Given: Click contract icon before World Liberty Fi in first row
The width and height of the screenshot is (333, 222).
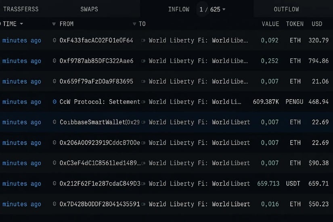Looking at the screenshot, I should pyautogui.click(x=143, y=40).
